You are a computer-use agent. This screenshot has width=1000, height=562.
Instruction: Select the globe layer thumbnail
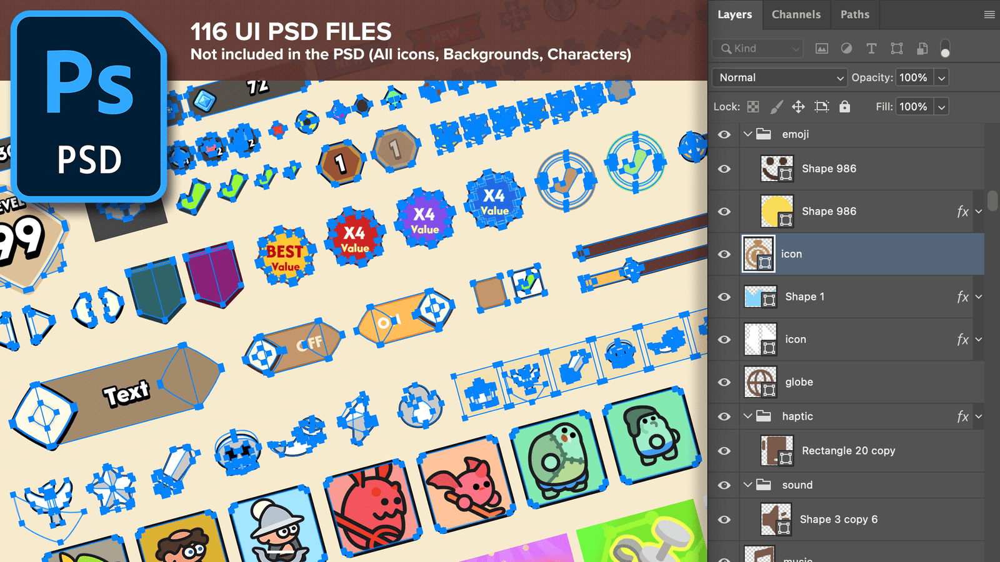pos(761,382)
